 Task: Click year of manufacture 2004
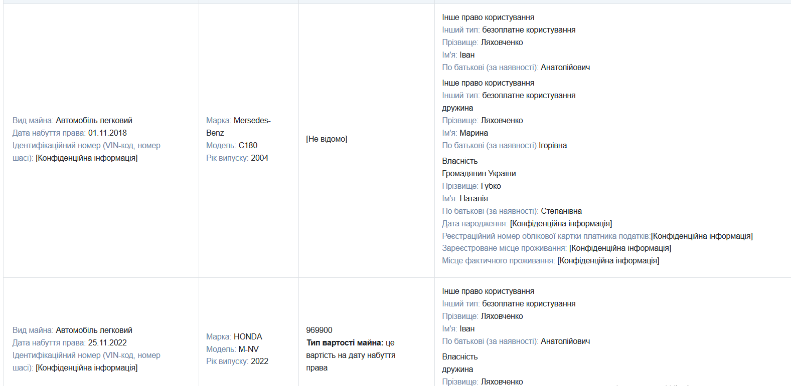[259, 158]
